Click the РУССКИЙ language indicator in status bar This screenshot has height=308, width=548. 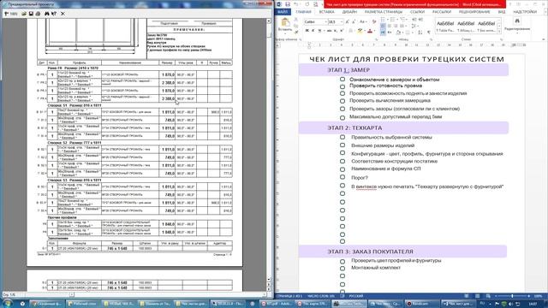(356, 296)
